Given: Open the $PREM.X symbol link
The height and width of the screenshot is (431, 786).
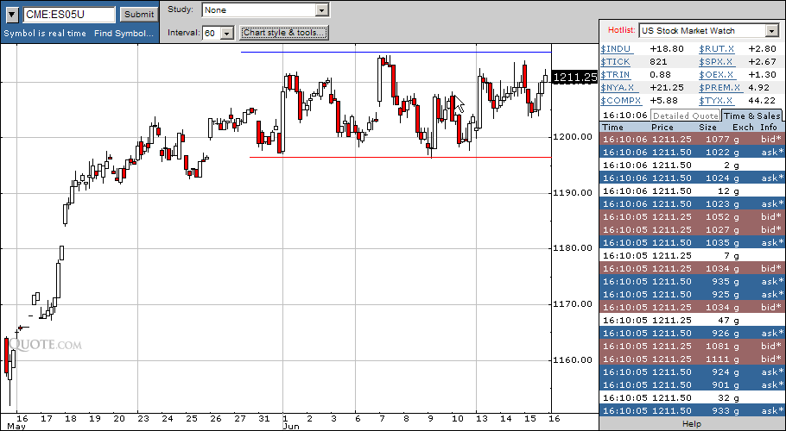Looking at the screenshot, I should (x=719, y=87).
